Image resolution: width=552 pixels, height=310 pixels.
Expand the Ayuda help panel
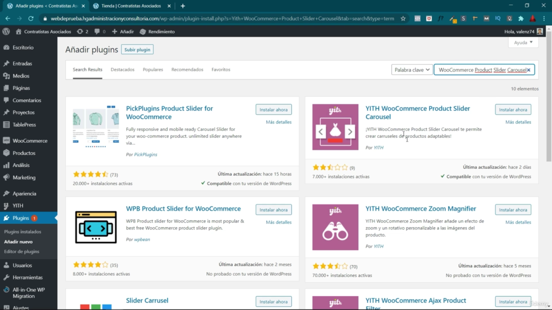(x=523, y=42)
